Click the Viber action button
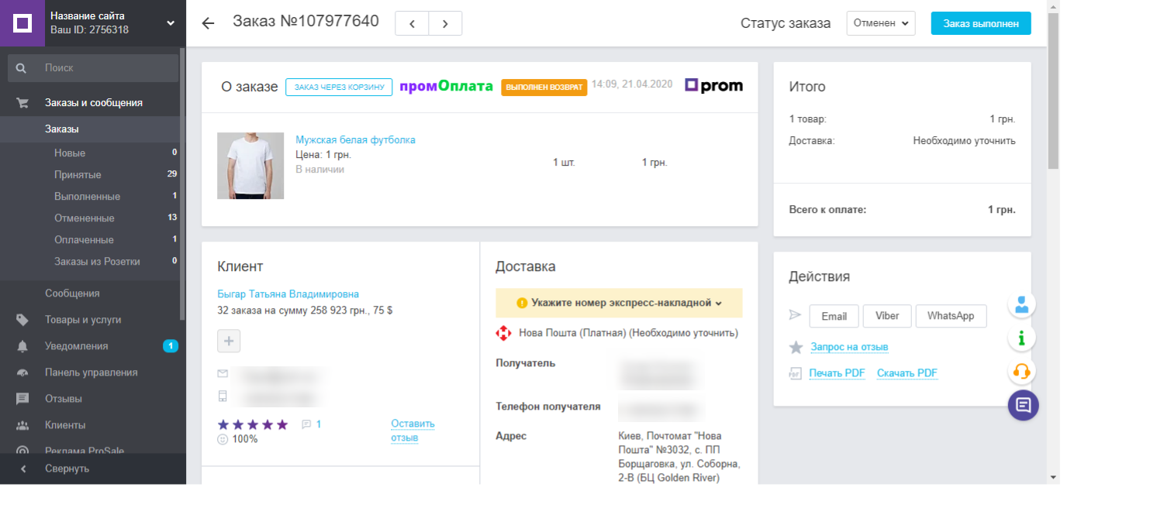 887,316
